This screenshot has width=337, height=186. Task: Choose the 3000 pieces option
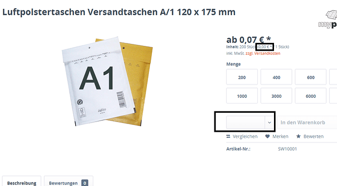276,96
